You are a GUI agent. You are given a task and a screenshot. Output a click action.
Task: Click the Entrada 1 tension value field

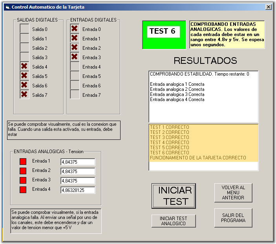(x=78, y=162)
